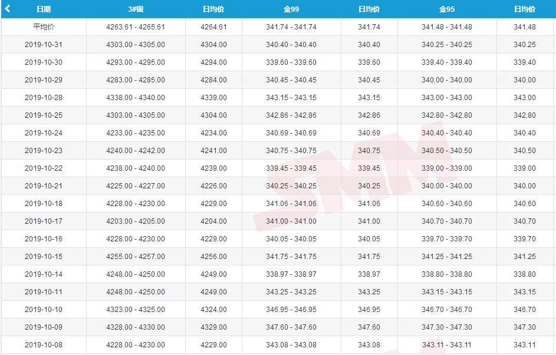Image resolution: width=556 pixels, height=355 pixels.
Task: Select the 2019-10-15 date cell
Action: (44, 257)
